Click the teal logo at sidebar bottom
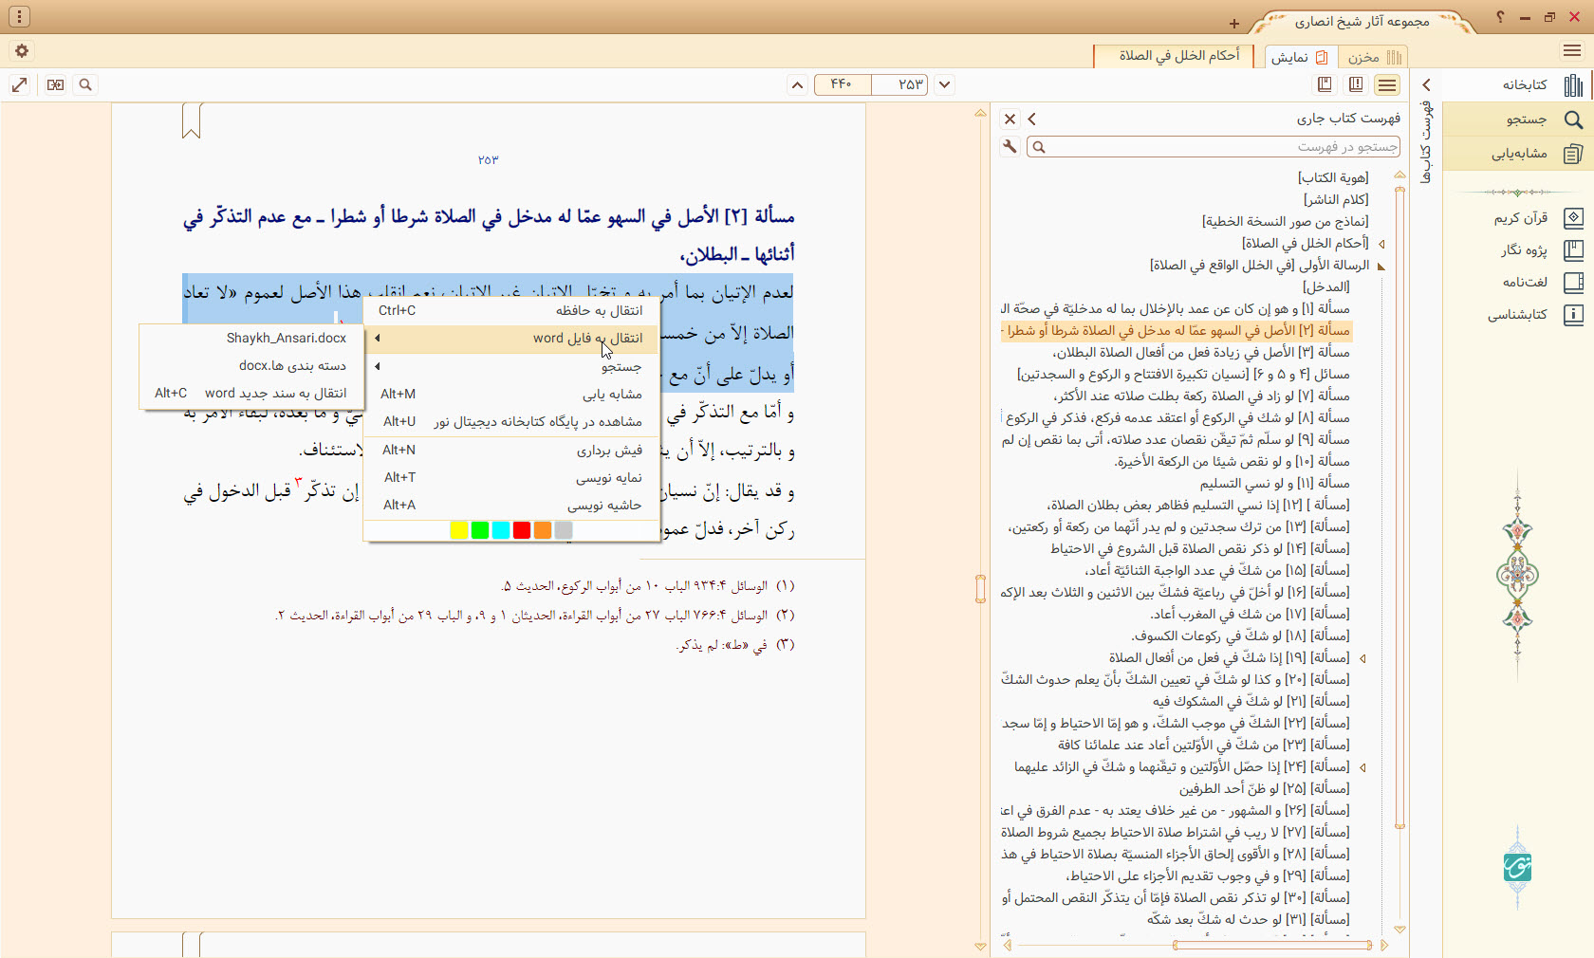The height and width of the screenshot is (958, 1594). (x=1518, y=867)
